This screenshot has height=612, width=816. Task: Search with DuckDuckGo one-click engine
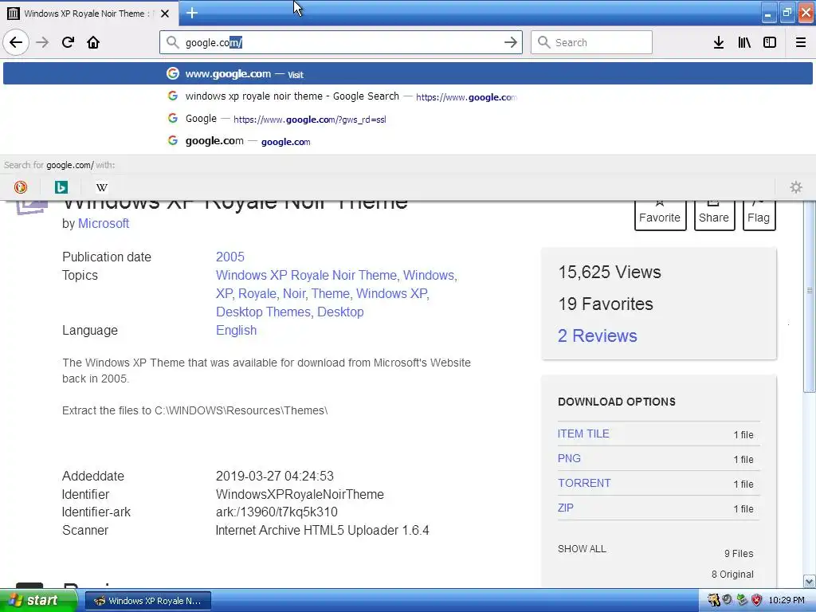(x=21, y=186)
